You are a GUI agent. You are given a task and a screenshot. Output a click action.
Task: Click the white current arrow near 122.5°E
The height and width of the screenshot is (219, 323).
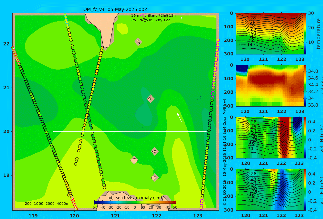(x=179, y=118)
